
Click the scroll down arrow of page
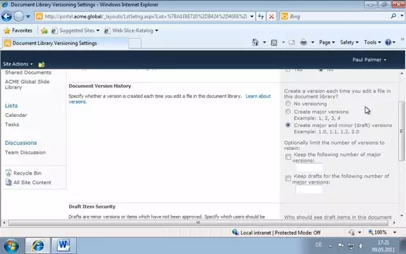click(x=402, y=216)
